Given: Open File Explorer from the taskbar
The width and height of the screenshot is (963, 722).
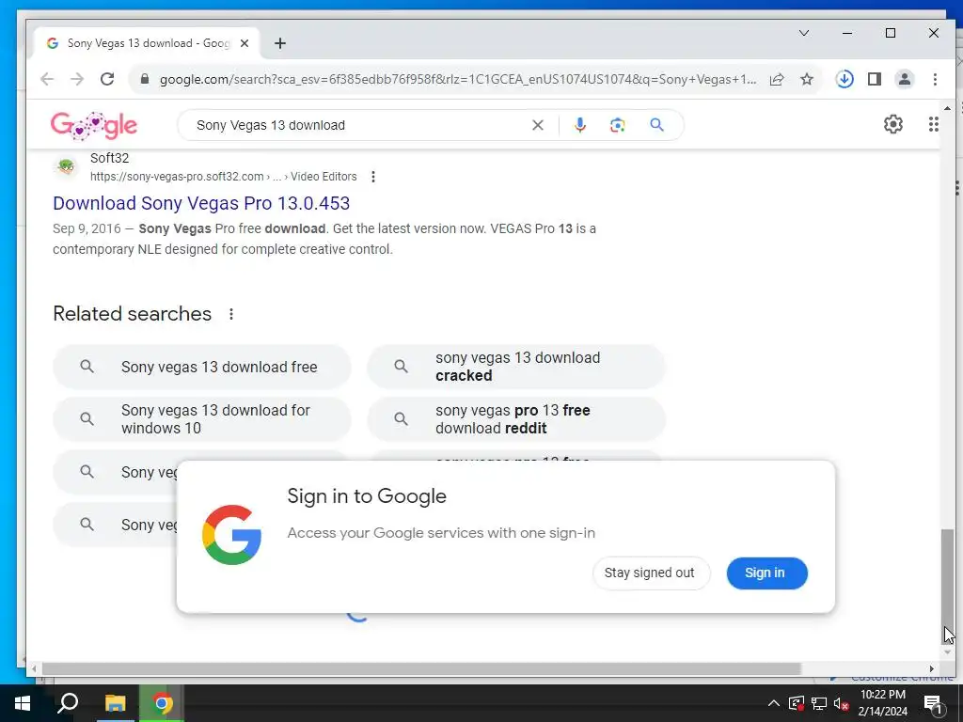Looking at the screenshot, I should coord(115,703).
